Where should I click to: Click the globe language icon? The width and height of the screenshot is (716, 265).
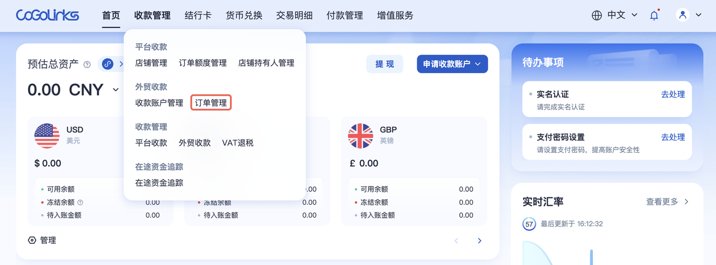click(597, 16)
